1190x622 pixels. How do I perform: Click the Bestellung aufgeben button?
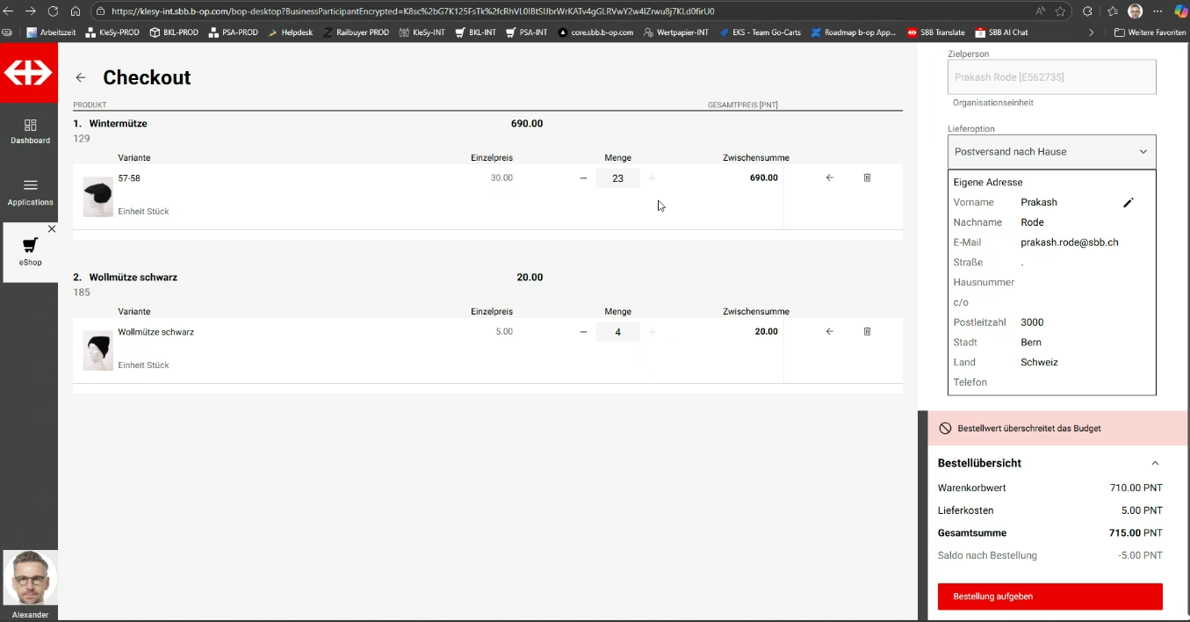(1049, 597)
